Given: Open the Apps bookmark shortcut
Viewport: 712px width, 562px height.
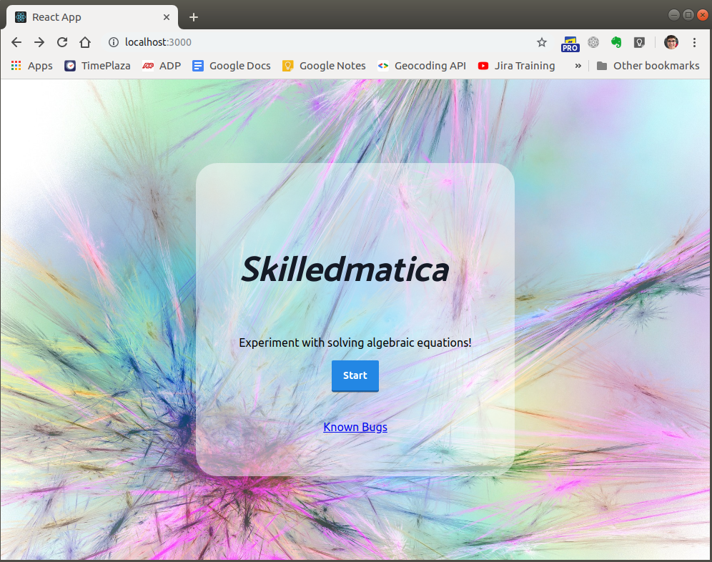Looking at the screenshot, I should [x=31, y=66].
